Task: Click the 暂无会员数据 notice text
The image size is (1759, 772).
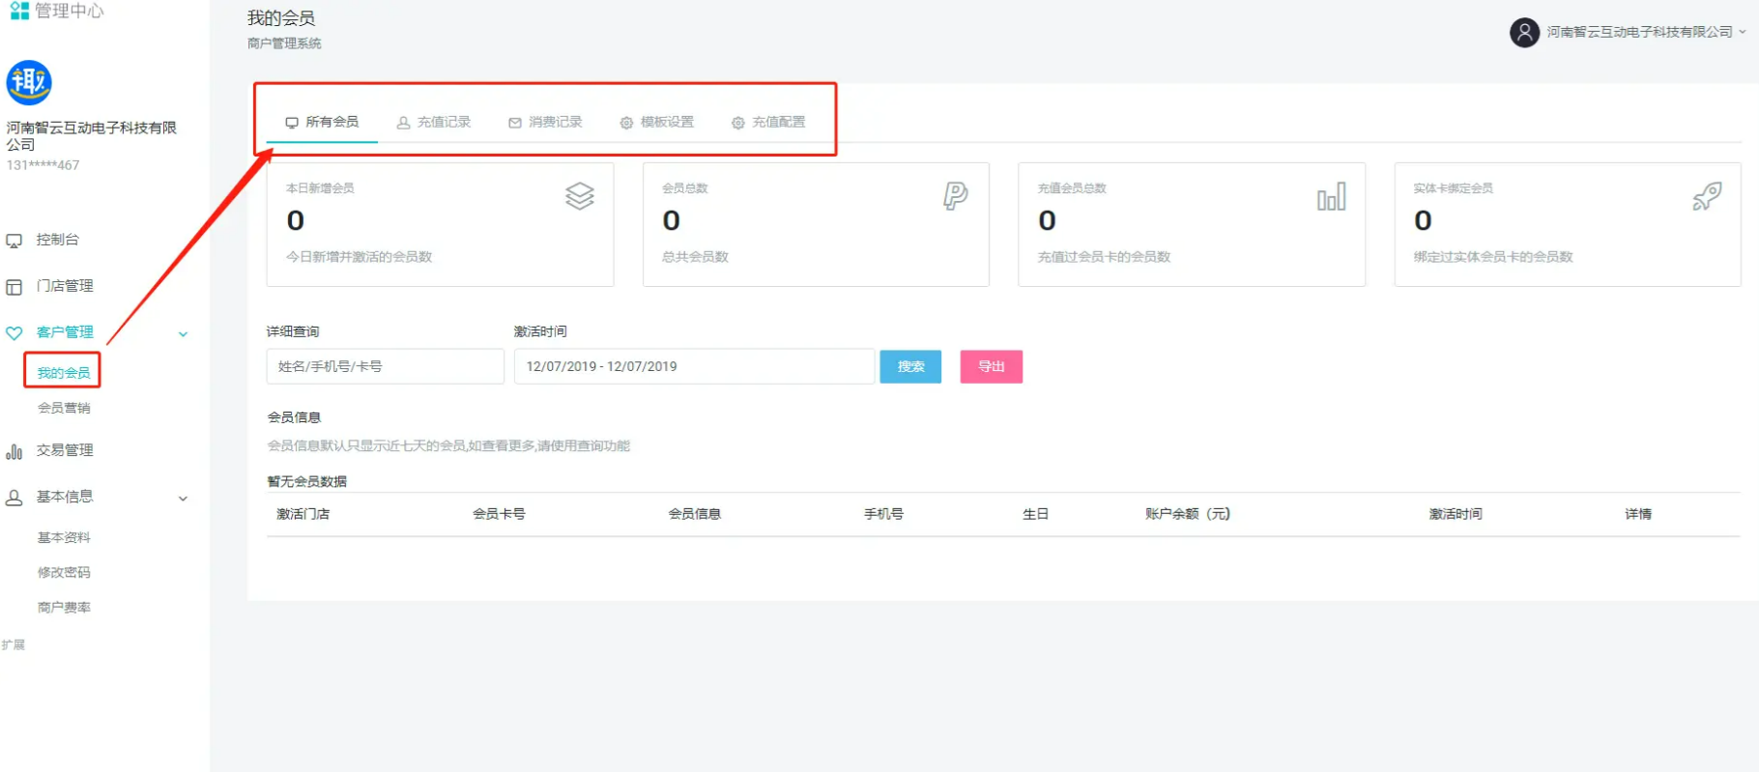Action: pos(307,481)
